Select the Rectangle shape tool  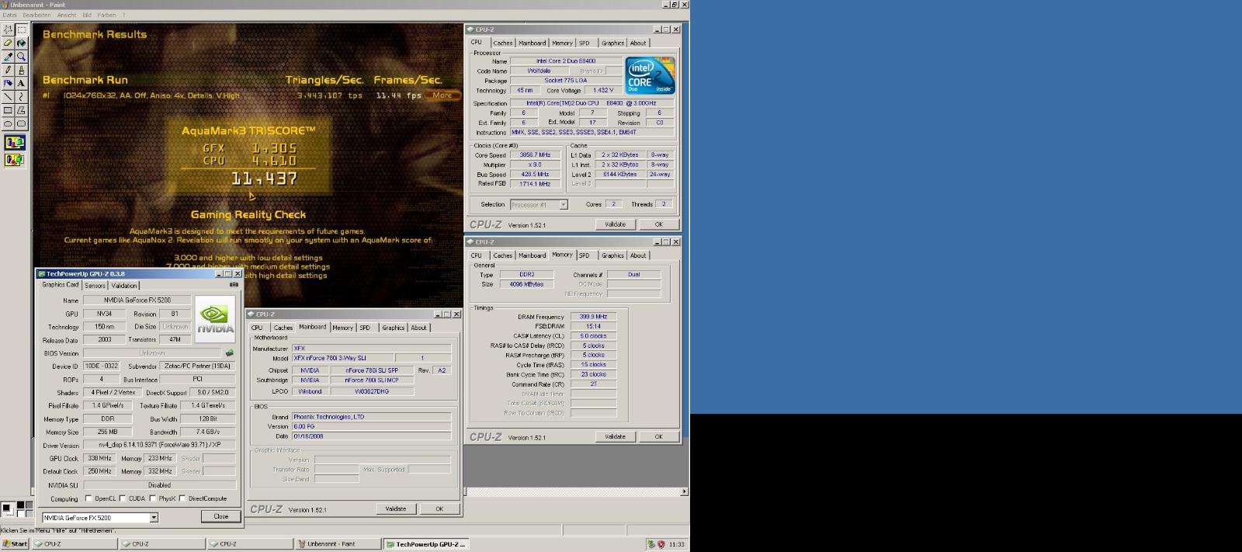click(x=8, y=109)
